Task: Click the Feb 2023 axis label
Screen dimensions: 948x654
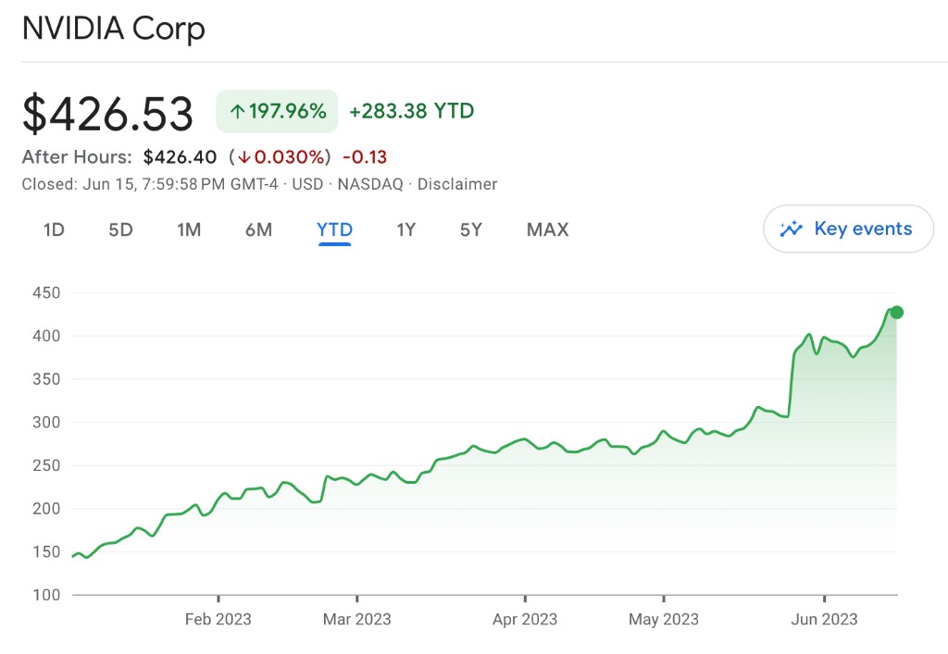Action: coord(218,619)
